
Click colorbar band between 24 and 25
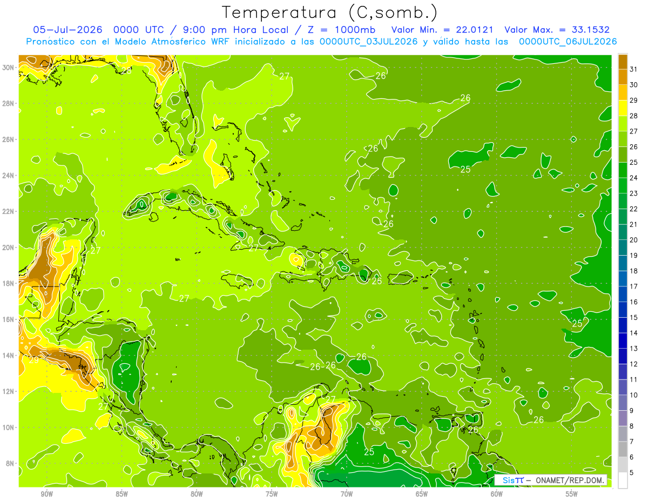(x=623, y=170)
